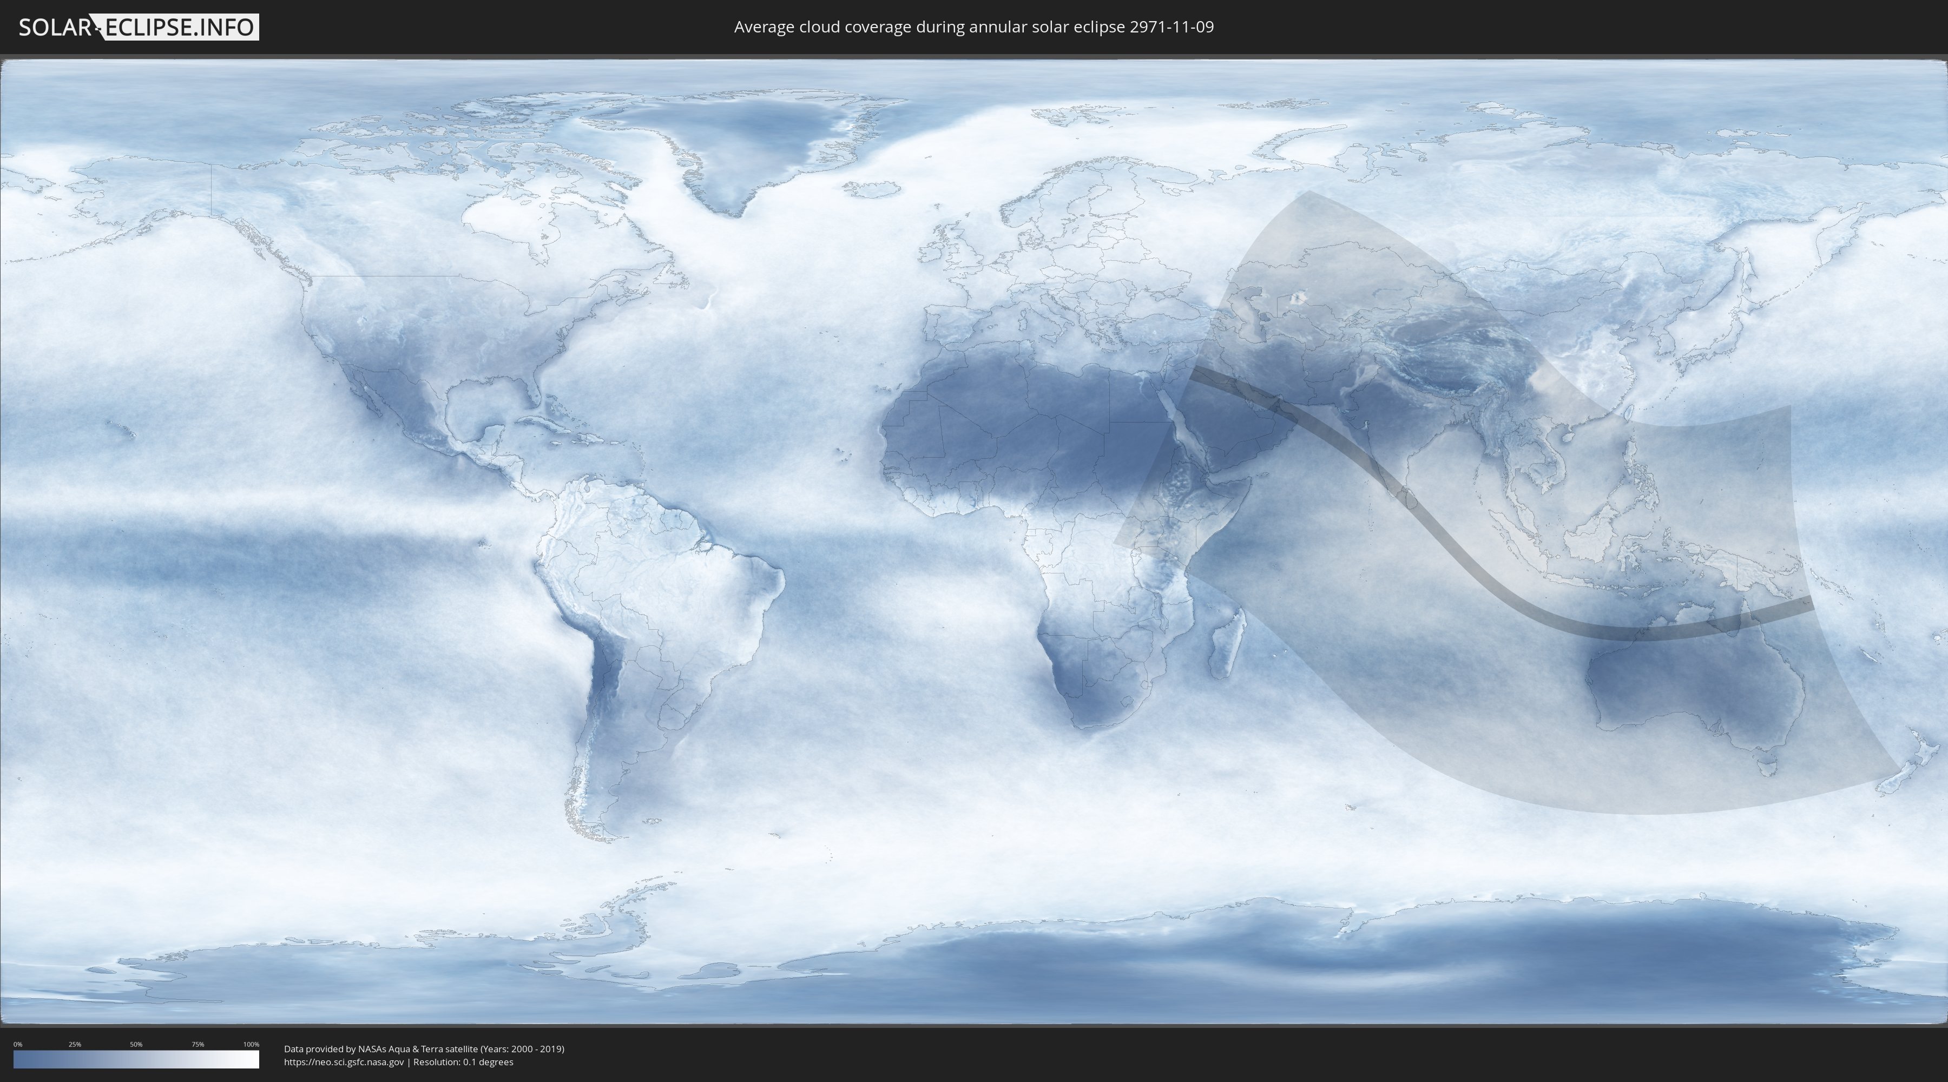This screenshot has height=1082, width=1948.
Task: Click the 0% legend label
Action: (17, 1044)
